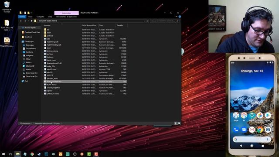
Task: Open the Magisk Manager APK desktop icon
Action: pos(7,42)
